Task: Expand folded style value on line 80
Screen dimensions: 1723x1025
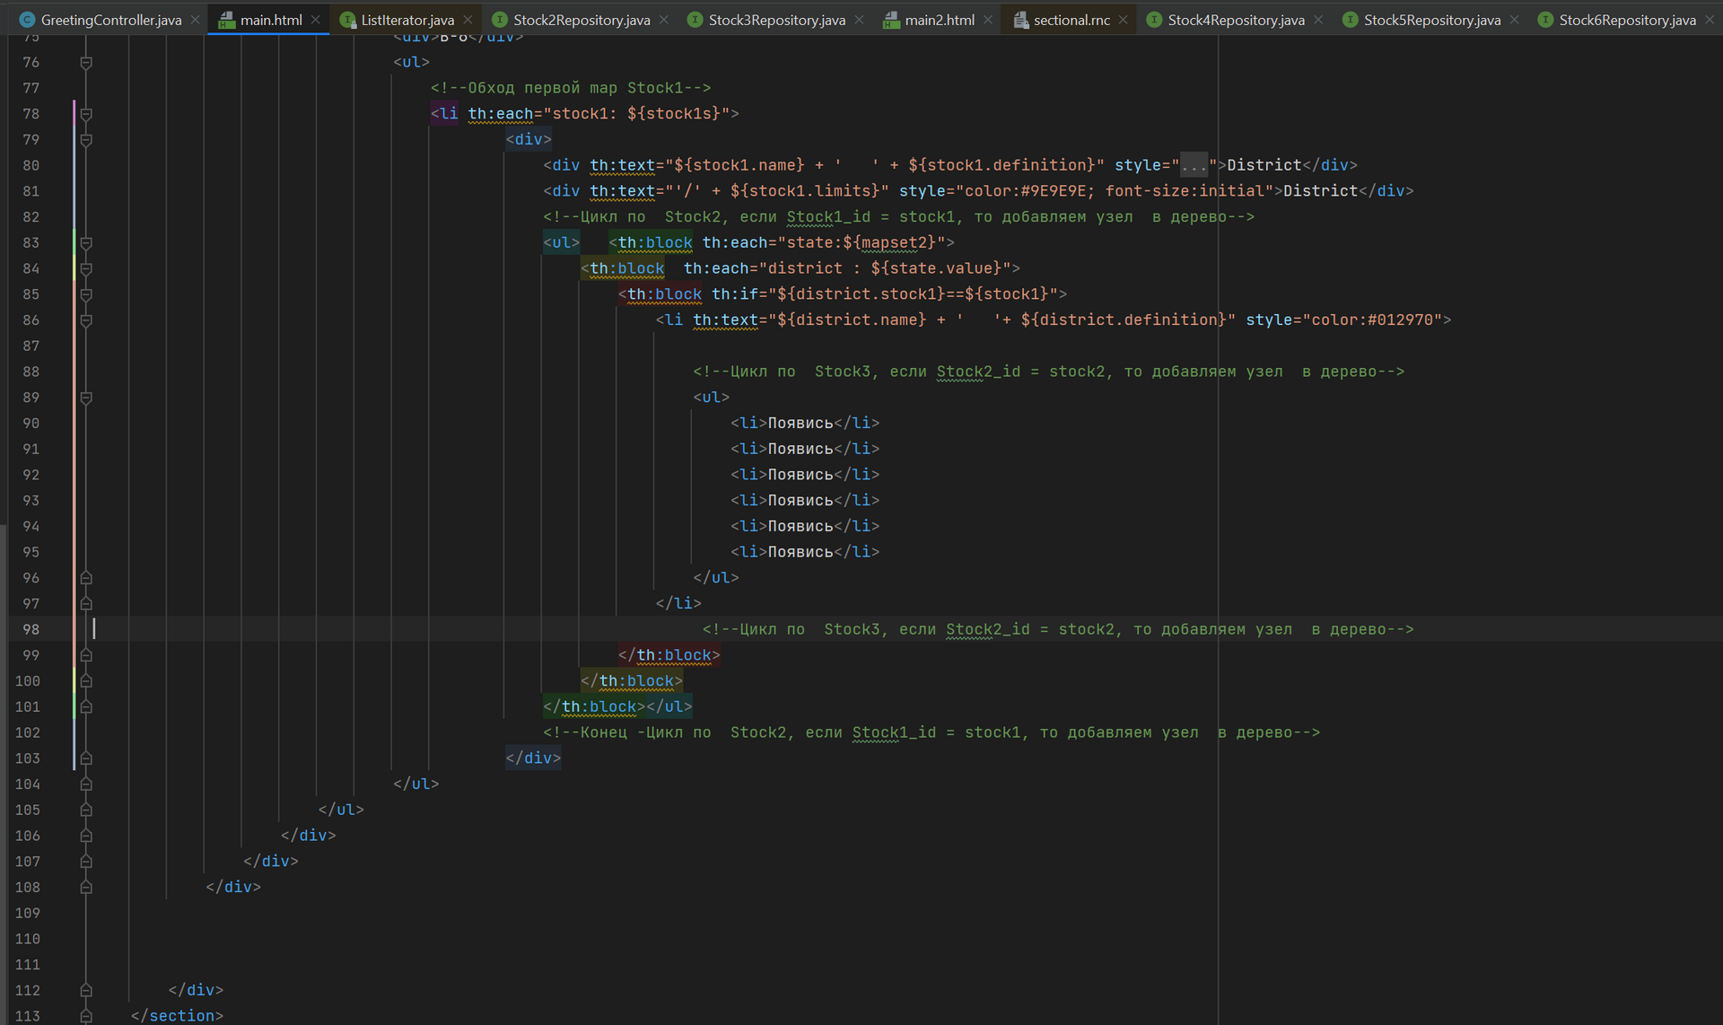Action: point(1194,166)
